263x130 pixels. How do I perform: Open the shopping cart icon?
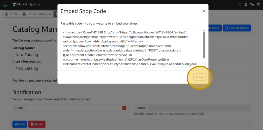pos(240,4)
